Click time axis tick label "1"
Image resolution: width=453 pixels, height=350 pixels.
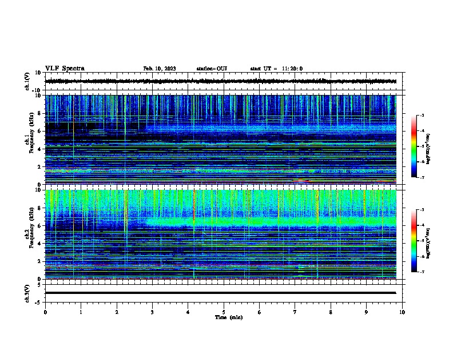(81, 312)
